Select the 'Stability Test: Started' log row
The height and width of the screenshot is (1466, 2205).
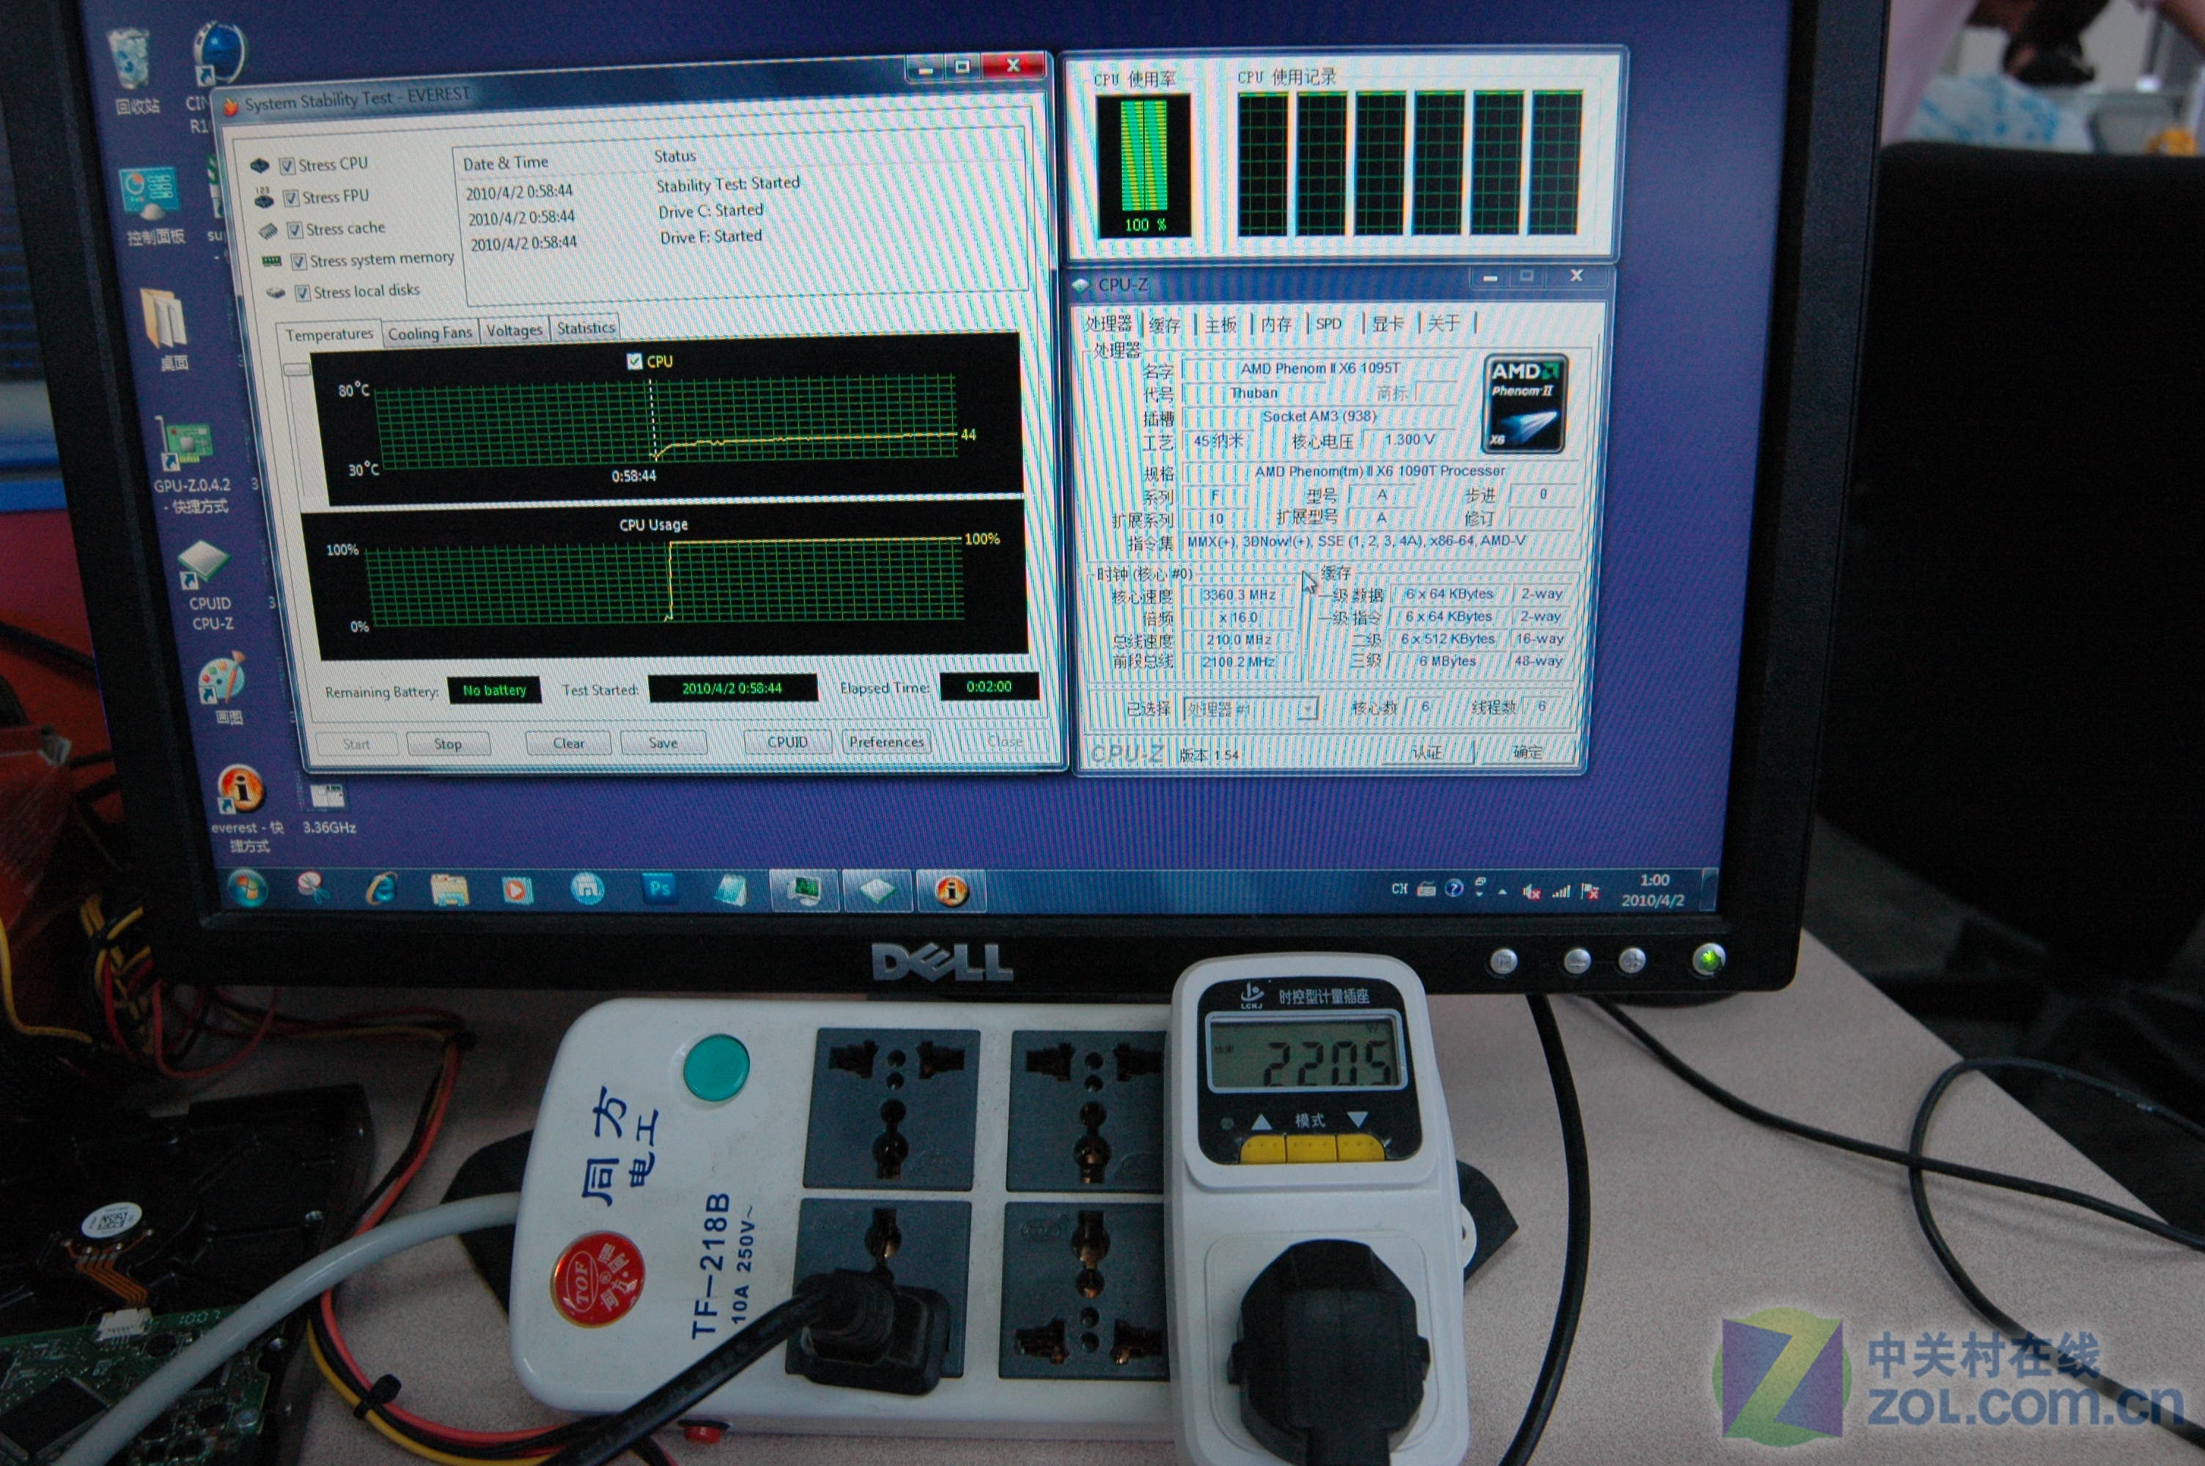(728, 184)
